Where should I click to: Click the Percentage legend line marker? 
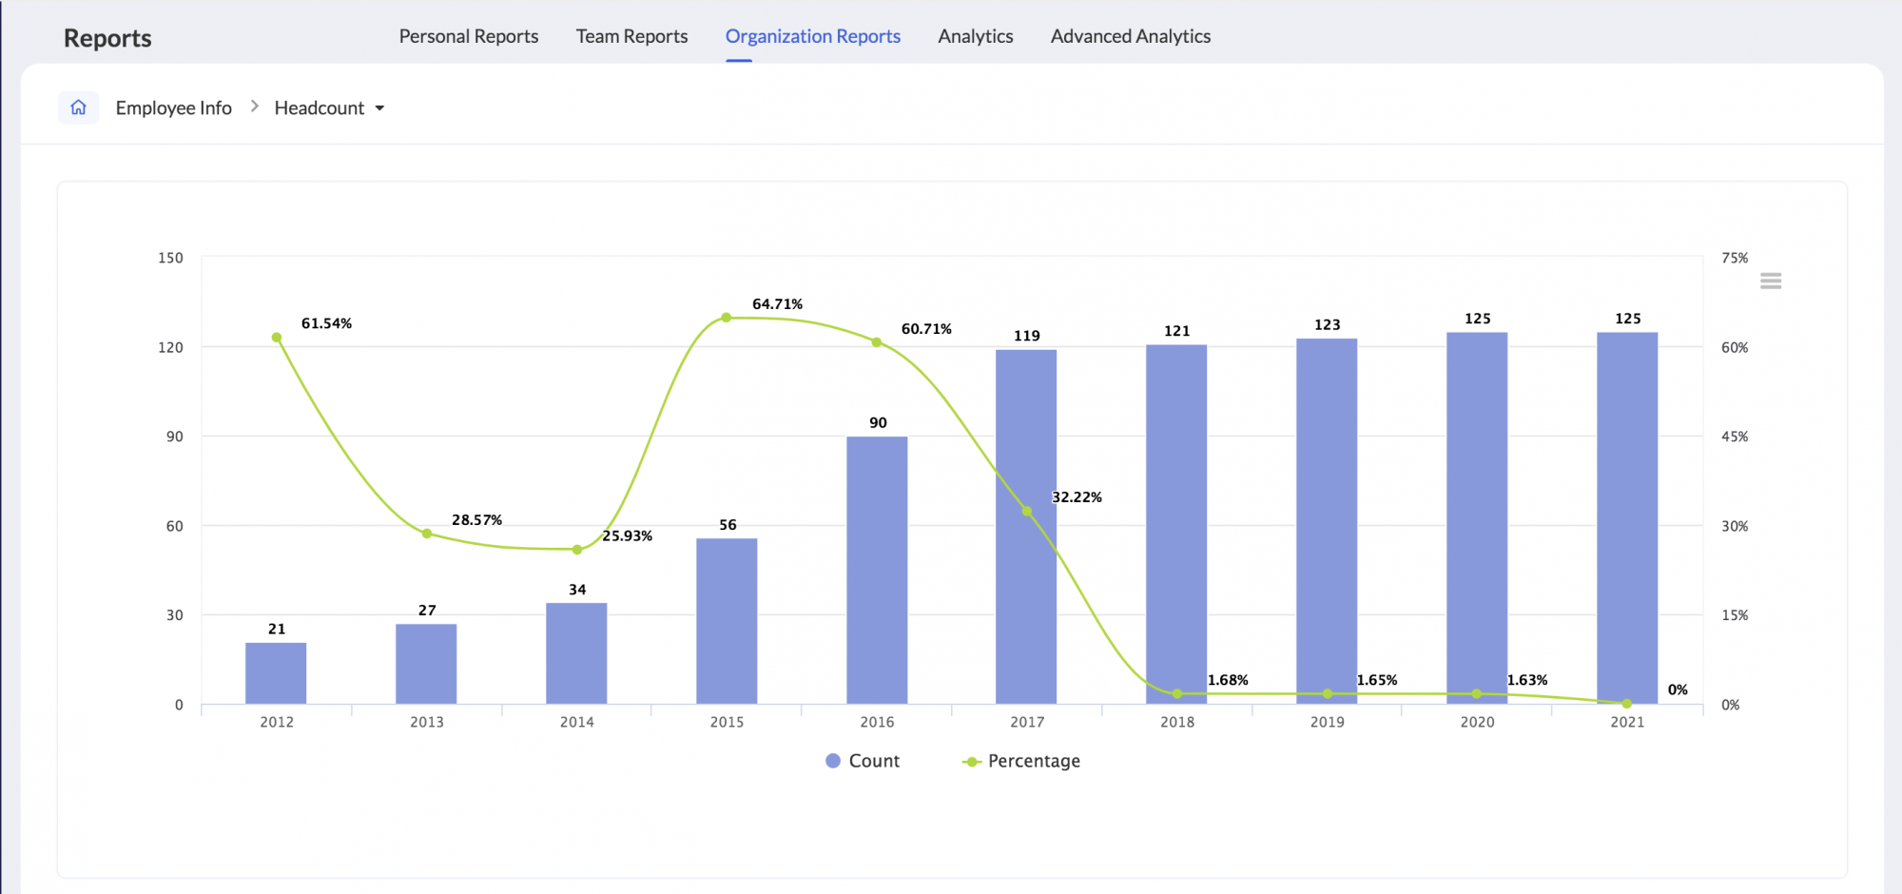tap(972, 761)
